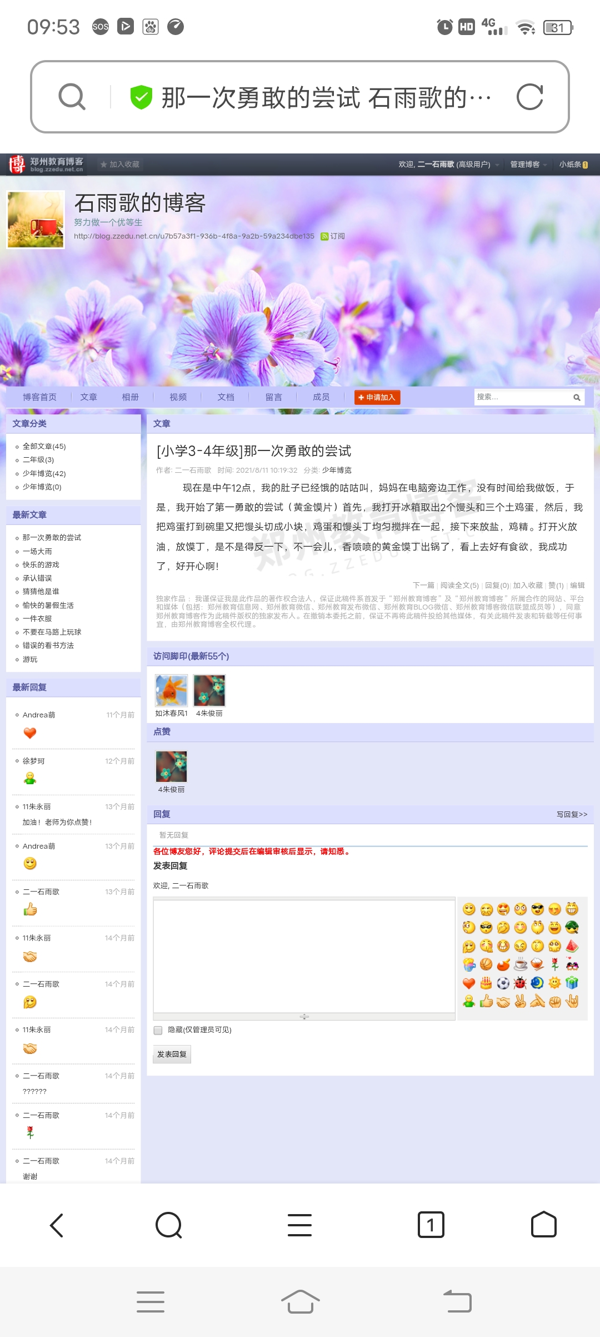Open the browser hamburger menu

coord(299,1225)
